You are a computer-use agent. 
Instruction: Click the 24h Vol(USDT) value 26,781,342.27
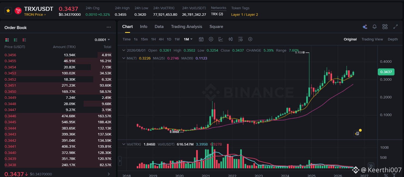tap(194, 14)
